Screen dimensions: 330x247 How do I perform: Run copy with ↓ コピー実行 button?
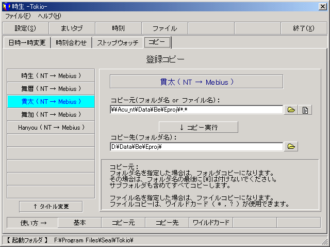[198, 127]
